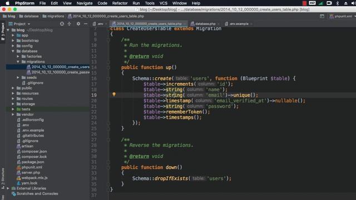356x200 pixels.
Task: Collapse the migrations folder
Action: pyautogui.click(x=18, y=62)
